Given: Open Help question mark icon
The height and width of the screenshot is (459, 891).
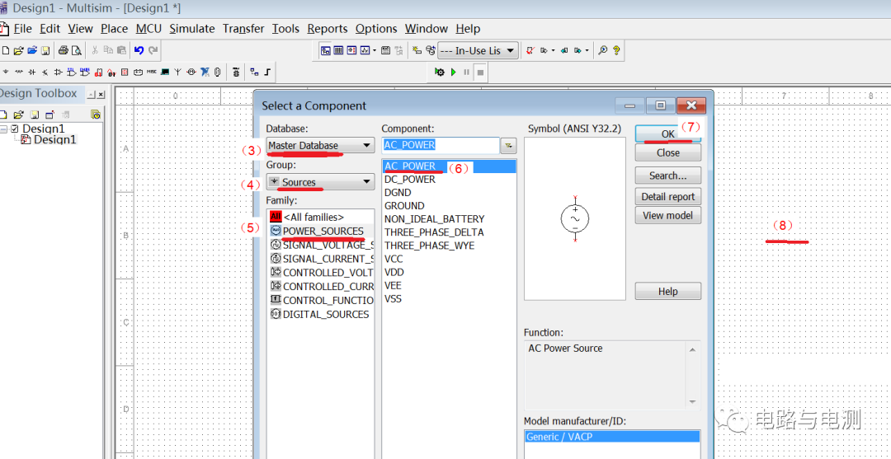Looking at the screenshot, I should [x=616, y=50].
